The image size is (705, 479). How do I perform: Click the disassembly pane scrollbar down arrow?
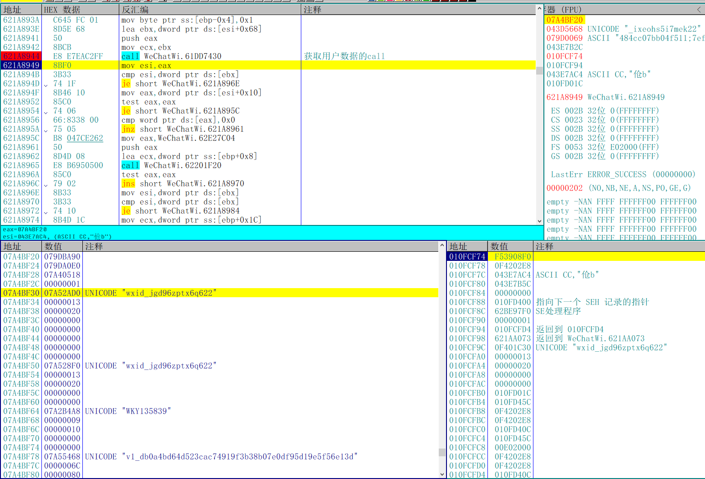[x=540, y=221]
